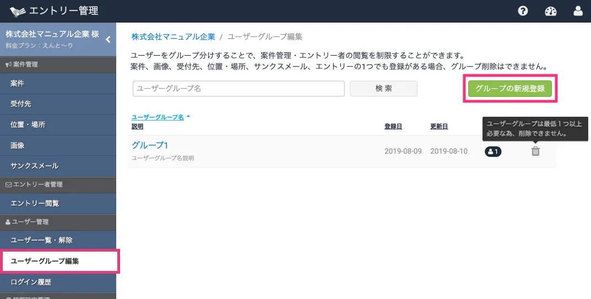Image resolution: width=591 pixels, height=299 pixels.
Task: Focus the ユーザーグループ名 search field
Action: click(238, 89)
